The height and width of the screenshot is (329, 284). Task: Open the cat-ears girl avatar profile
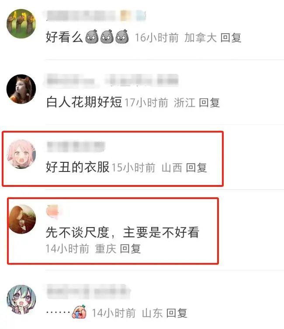(x=21, y=89)
